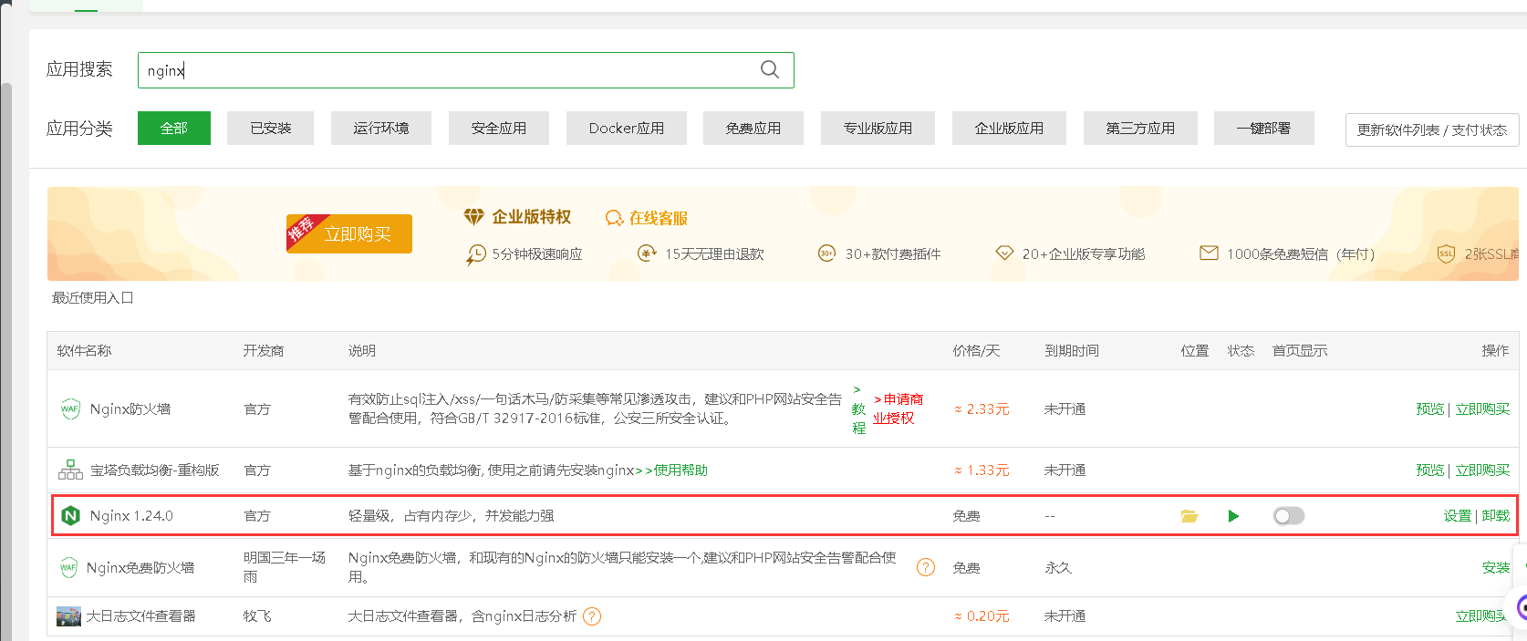Click 立即购买 for 宝塔负载均衡-重构版

1482,470
